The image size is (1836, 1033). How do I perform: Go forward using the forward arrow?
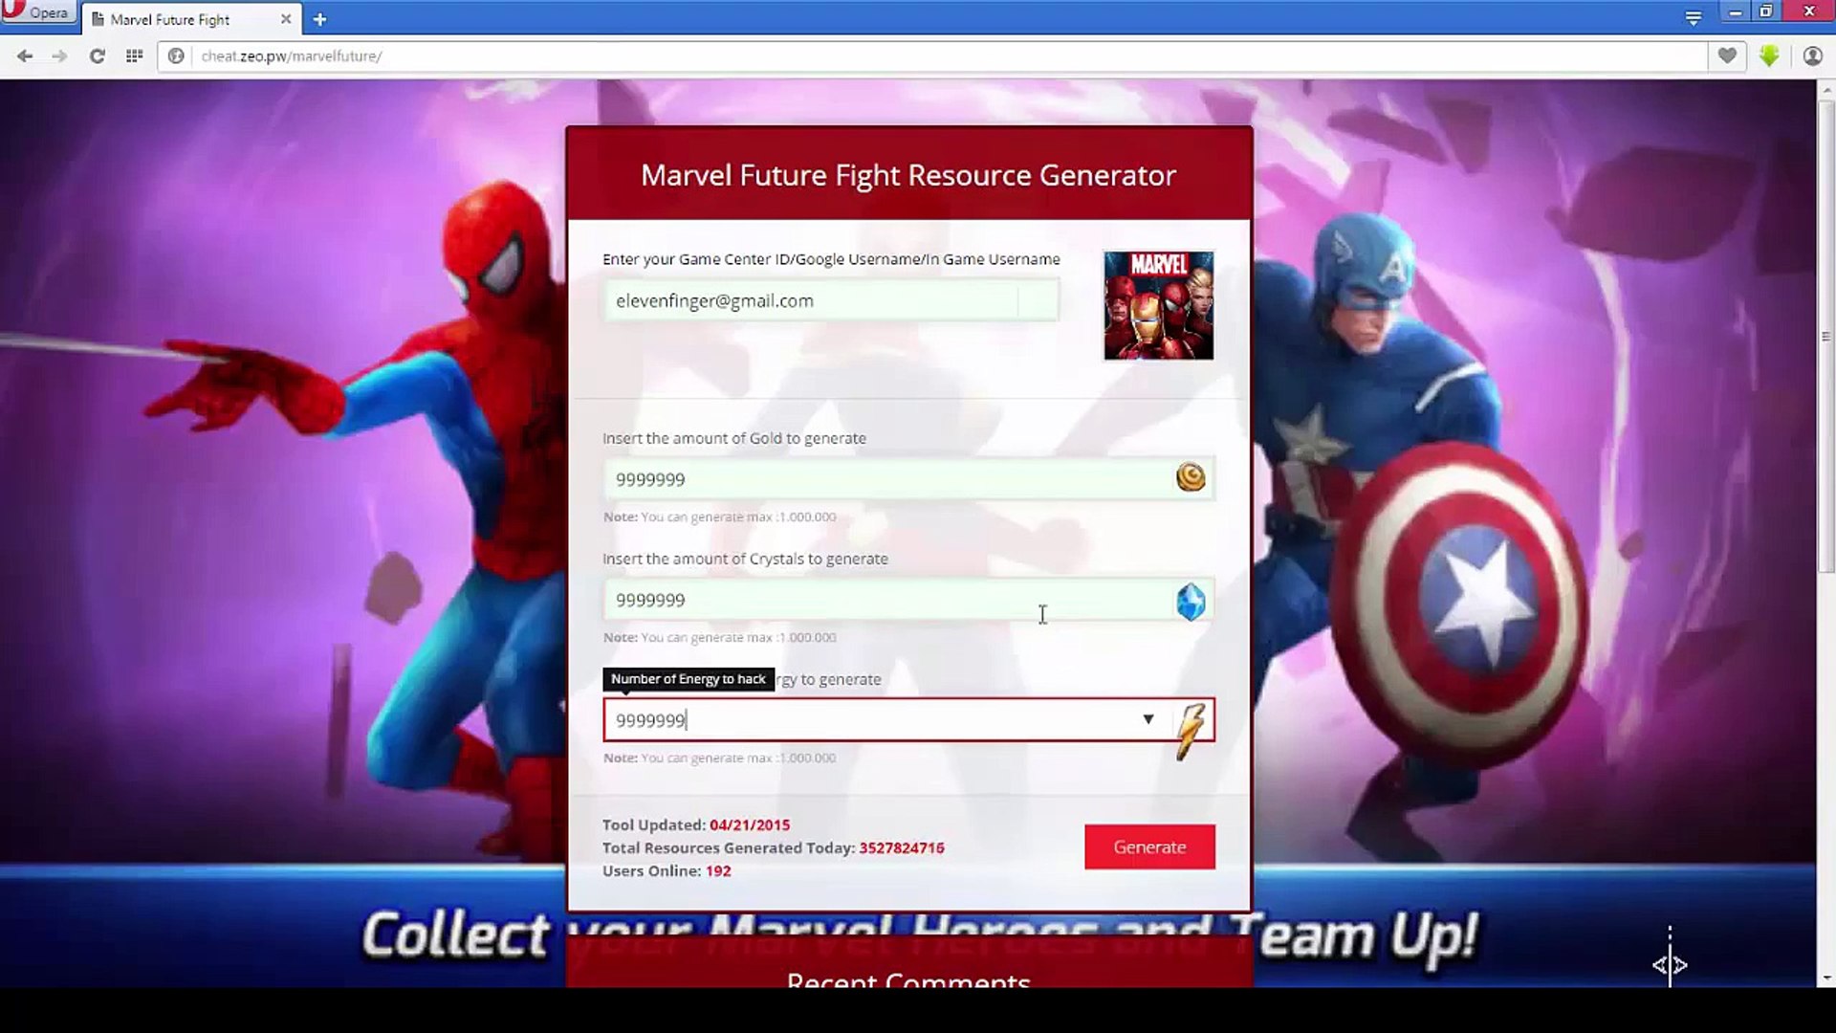[59, 56]
